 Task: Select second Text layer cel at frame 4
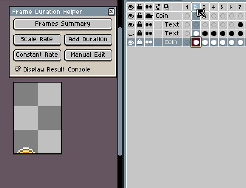213,33
